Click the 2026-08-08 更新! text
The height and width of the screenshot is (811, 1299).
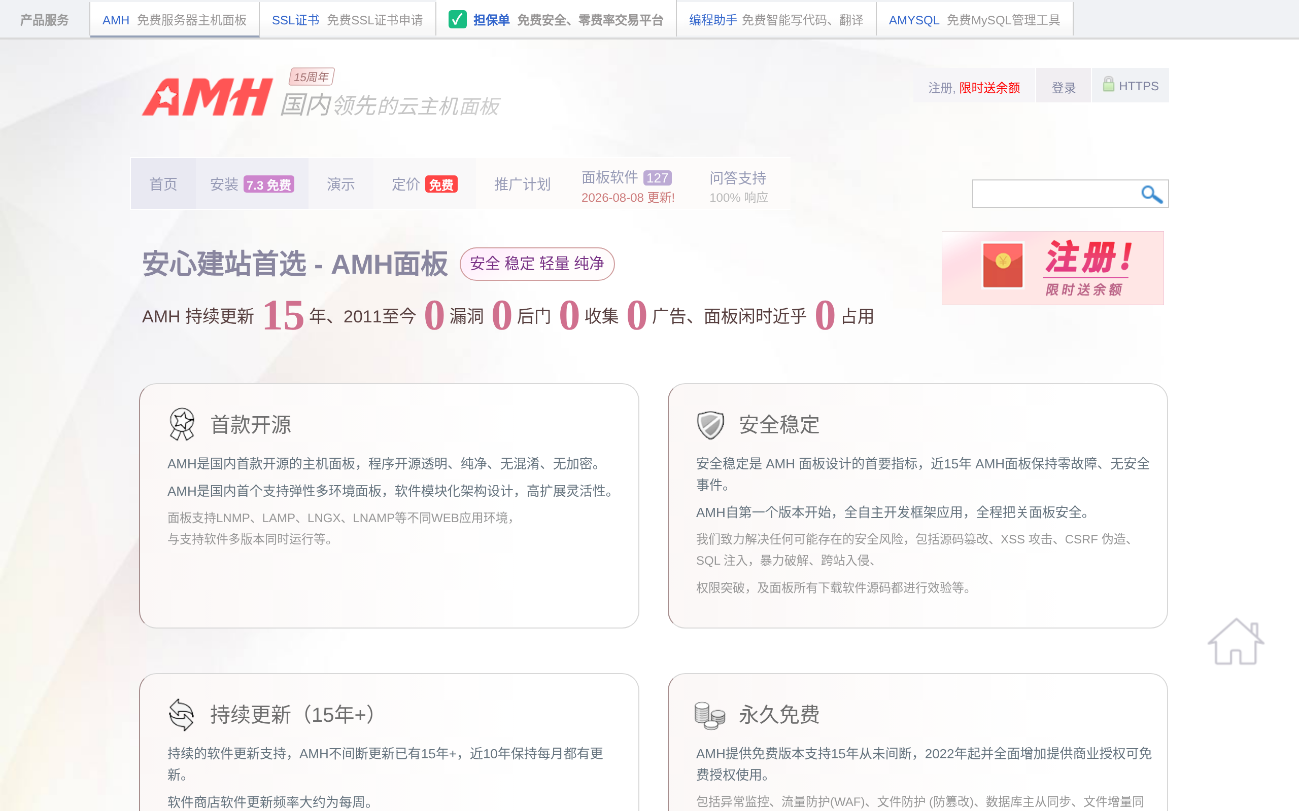pyautogui.click(x=628, y=197)
